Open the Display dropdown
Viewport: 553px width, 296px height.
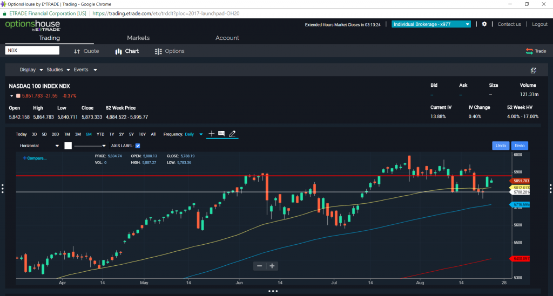[x=31, y=70]
